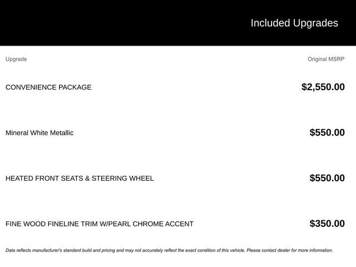Click the "Original MSRP" column header
This screenshot has height=267, width=356.
pos(326,59)
